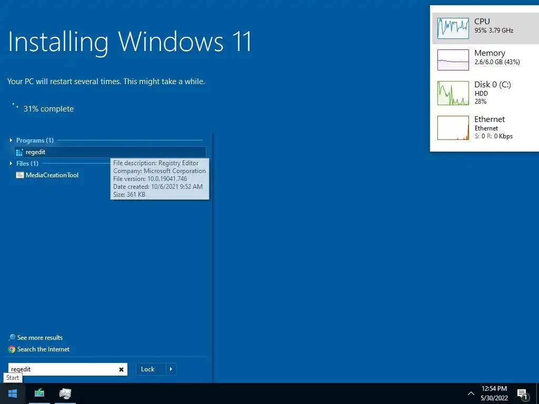Select the CPU performance entry
Viewport: 539px width, 404px height.
click(485, 28)
